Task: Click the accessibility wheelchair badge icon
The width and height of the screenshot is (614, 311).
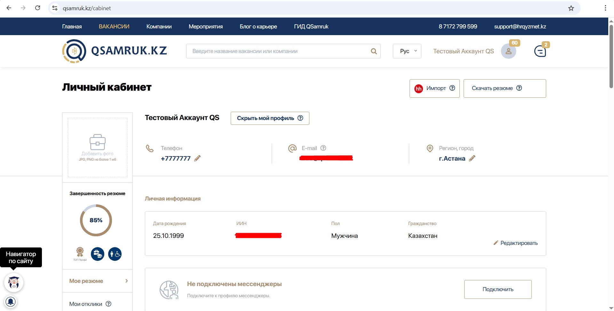Action: click(115, 254)
